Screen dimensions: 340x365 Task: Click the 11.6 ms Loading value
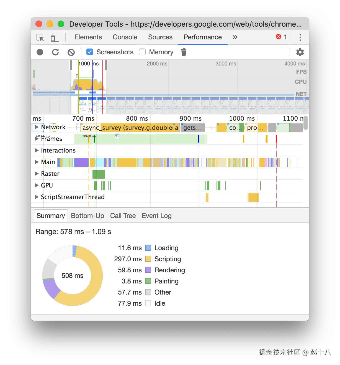[x=130, y=248]
